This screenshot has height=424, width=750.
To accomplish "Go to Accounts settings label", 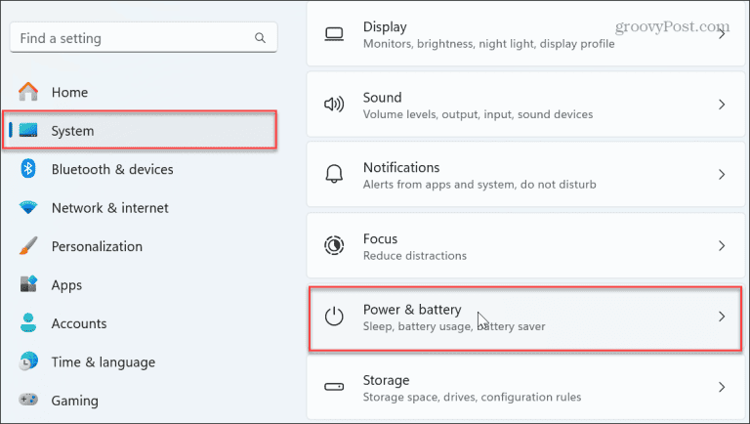I will click(x=79, y=323).
